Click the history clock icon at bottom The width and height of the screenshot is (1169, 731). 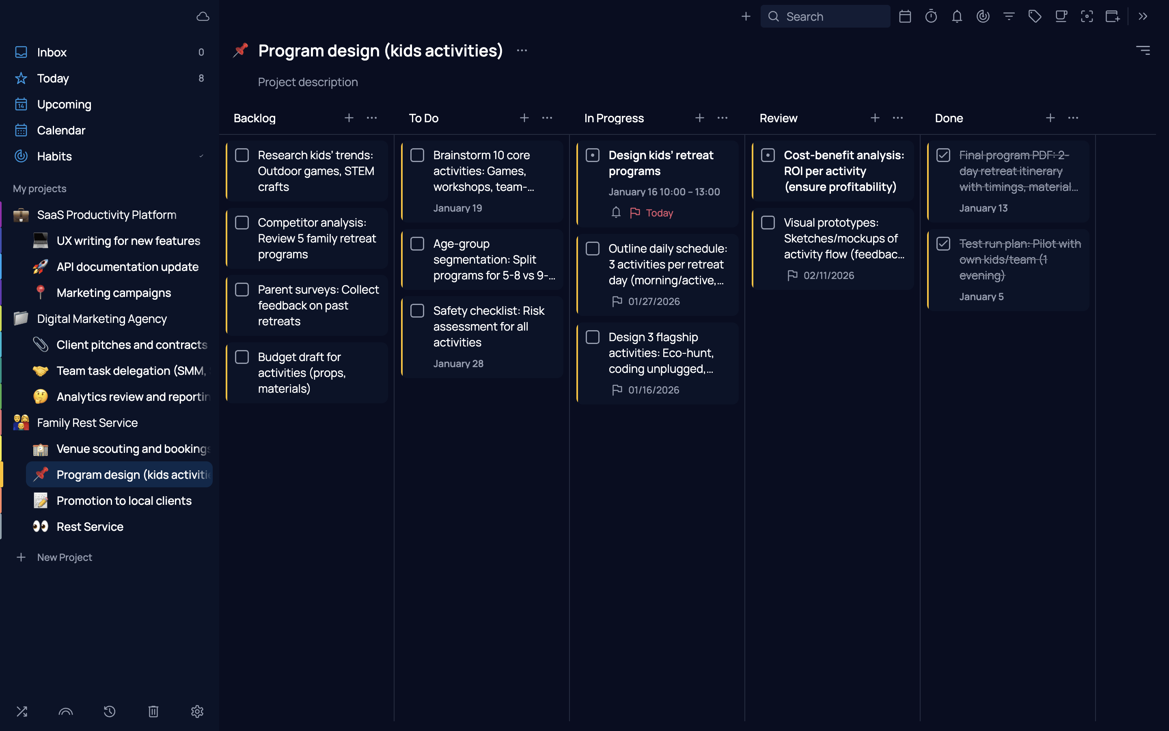click(110, 711)
